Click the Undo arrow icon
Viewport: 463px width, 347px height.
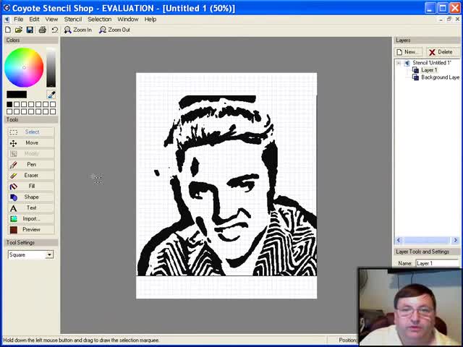[x=54, y=30]
